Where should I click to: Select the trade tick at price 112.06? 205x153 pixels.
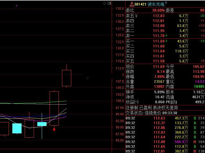[x=165, y=128]
